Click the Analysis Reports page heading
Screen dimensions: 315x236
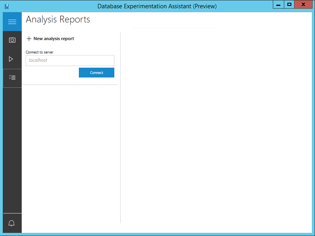(x=58, y=20)
